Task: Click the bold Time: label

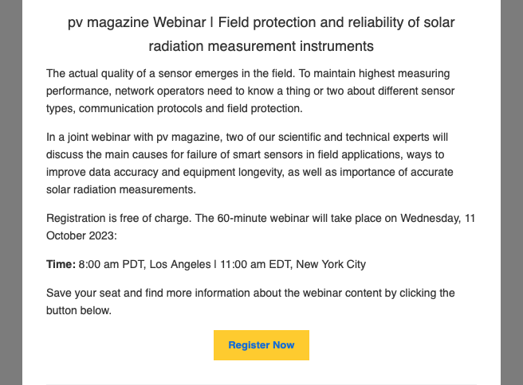Action: [61, 264]
